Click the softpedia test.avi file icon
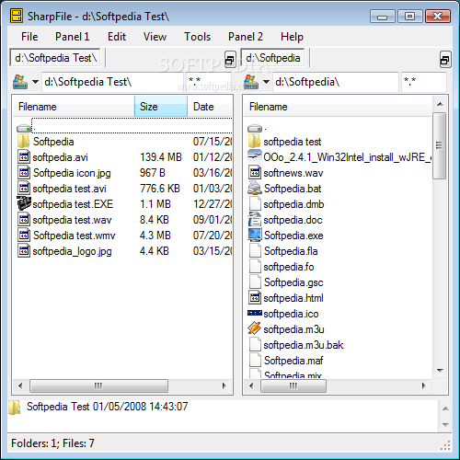This screenshot has height=460, width=460. coord(24,189)
